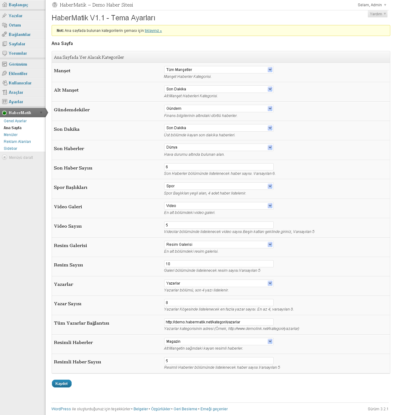Click HaberMatik – Demo Haber Sitesi title
The width and height of the screenshot is (395, 415).
click(96, 5)
